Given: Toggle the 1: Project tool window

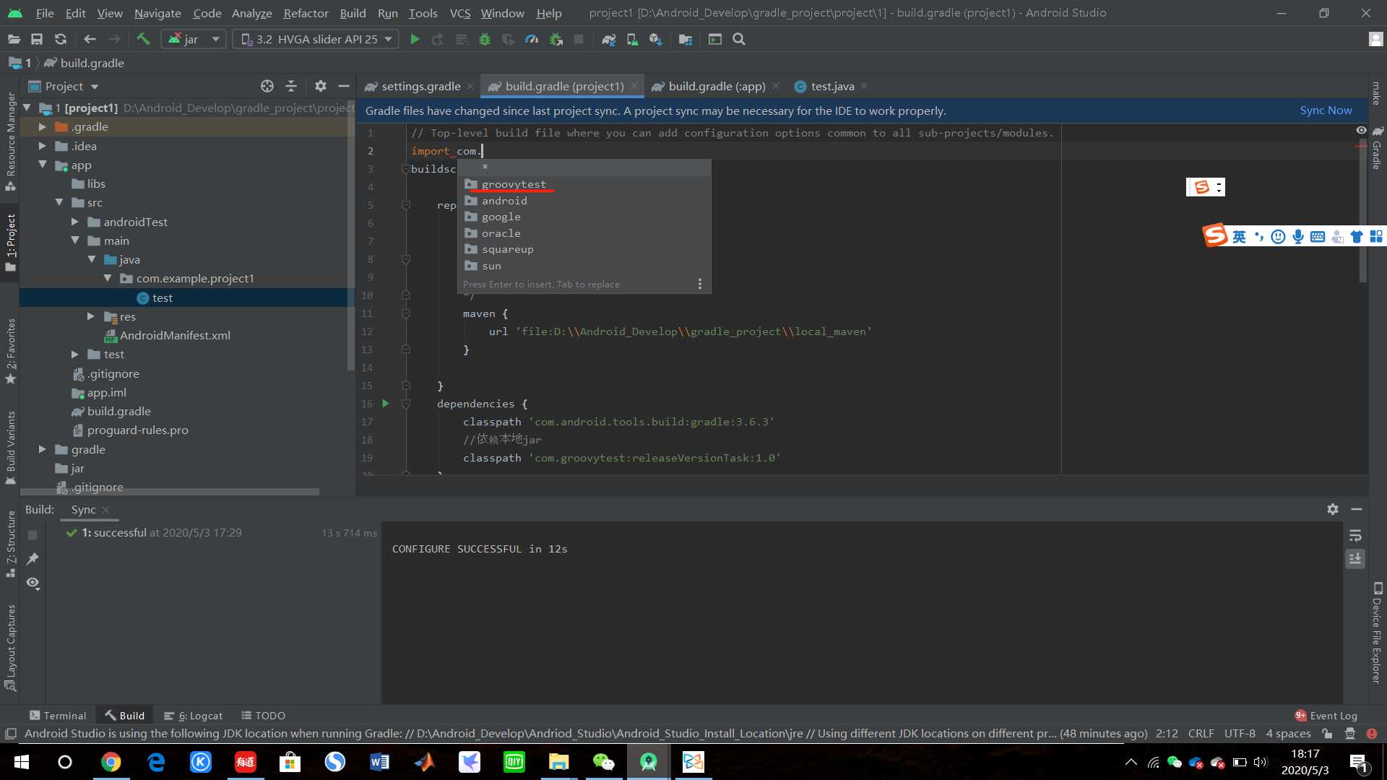Looking at the screenshot, I should point(10,243).
